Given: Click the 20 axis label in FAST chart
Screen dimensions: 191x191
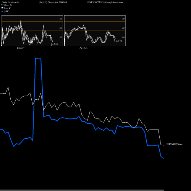Looking at the screenshot, I should point(61,37).
